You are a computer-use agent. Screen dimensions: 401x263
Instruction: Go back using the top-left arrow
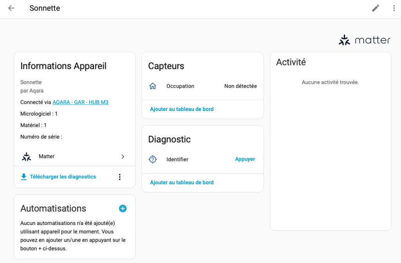click(x=11, y=8)
